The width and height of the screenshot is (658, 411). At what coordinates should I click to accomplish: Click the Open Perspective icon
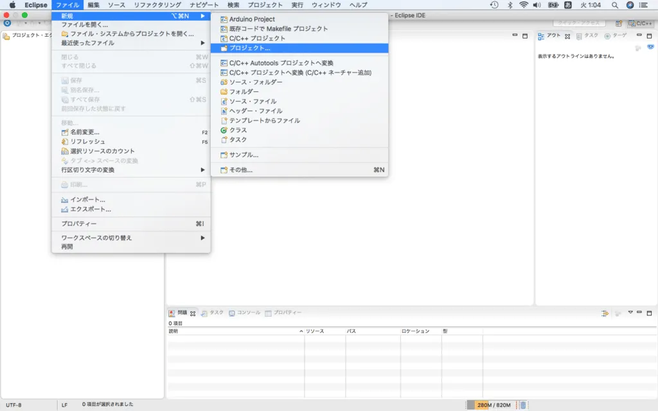tap(619, 24)
